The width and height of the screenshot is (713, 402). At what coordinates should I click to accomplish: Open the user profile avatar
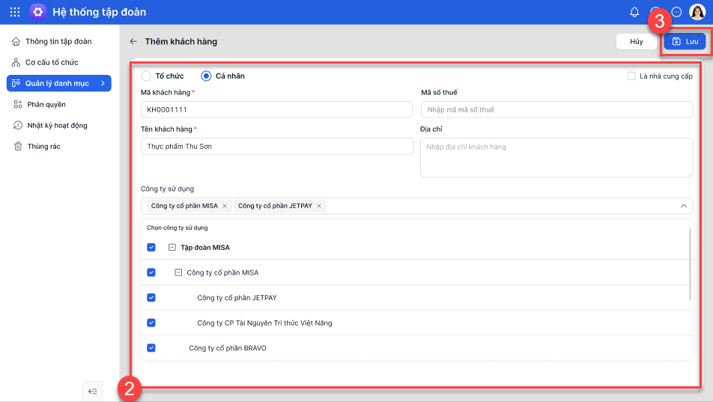pos(697,12)
